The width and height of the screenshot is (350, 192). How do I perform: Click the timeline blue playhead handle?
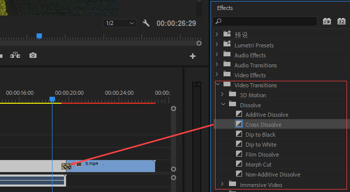[52, 99]
